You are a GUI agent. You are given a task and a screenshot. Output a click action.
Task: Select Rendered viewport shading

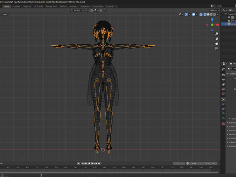(214, 14)
